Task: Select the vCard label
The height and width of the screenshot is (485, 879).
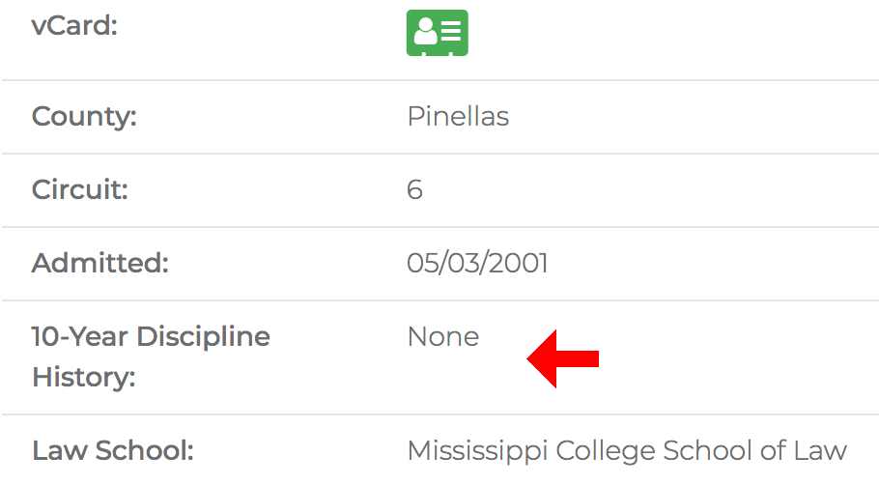Action: [74, 26]
